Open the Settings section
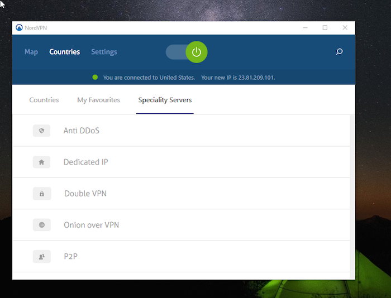 click(x=104, y=52)
